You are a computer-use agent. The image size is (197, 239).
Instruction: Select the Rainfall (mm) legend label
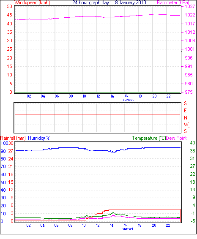[x=13, y=138]
